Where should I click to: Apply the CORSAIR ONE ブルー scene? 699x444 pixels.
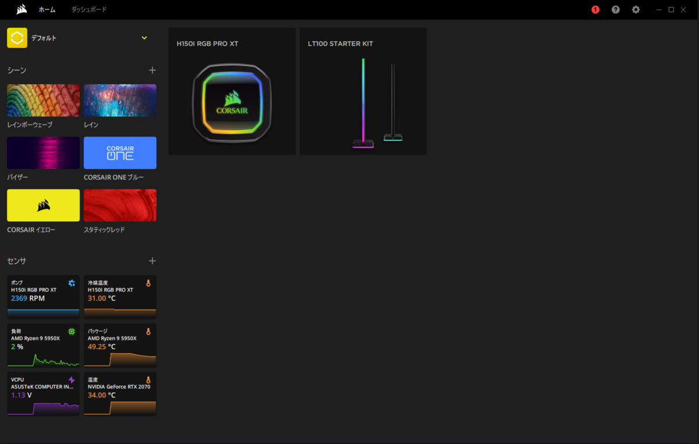click(x=120, y=153)
